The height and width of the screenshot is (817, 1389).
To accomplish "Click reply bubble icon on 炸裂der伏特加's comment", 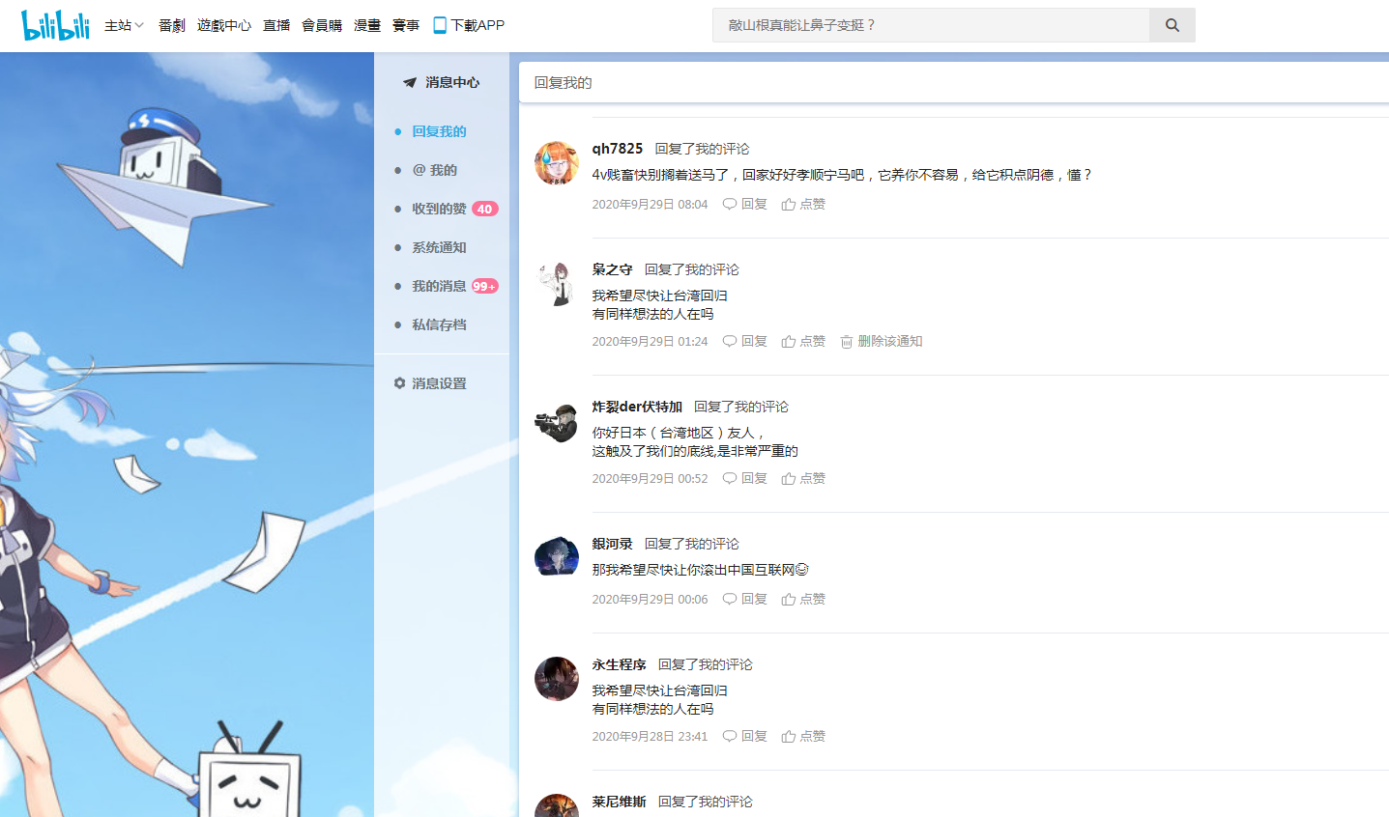I will [x=730, y=478].
